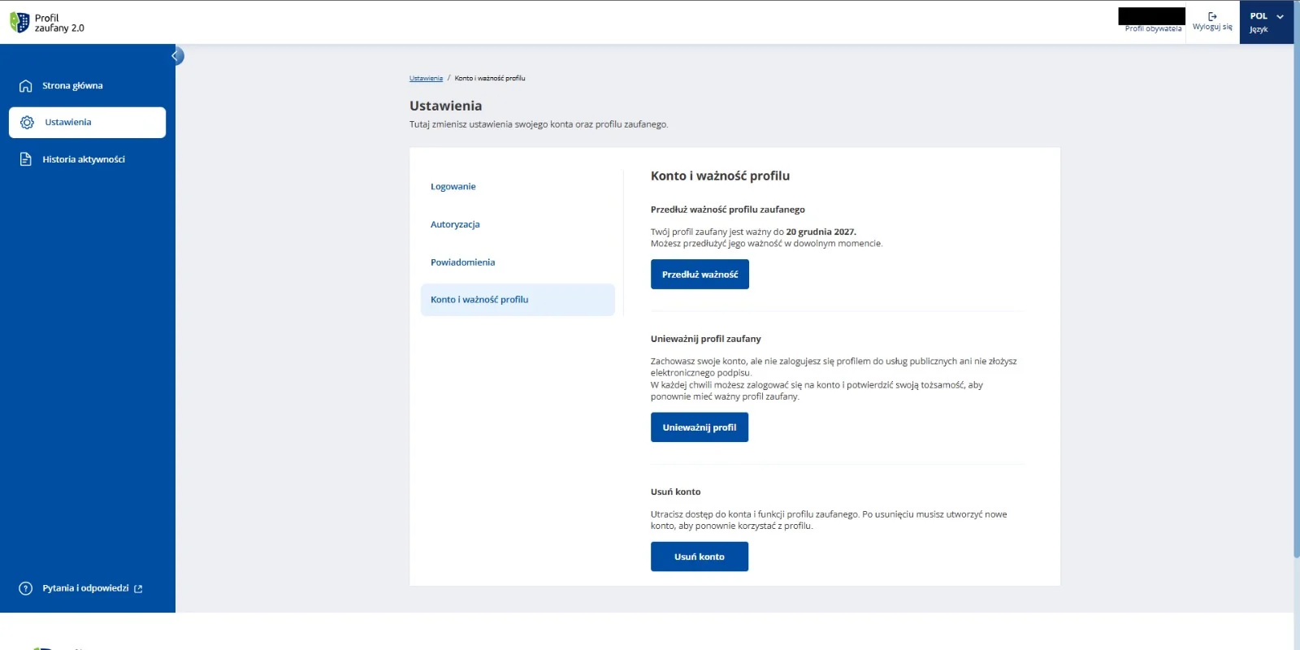Screen dimensions: 1300x650
Task: Click the Przedłuż ważność button
Action: coord(700,275)
